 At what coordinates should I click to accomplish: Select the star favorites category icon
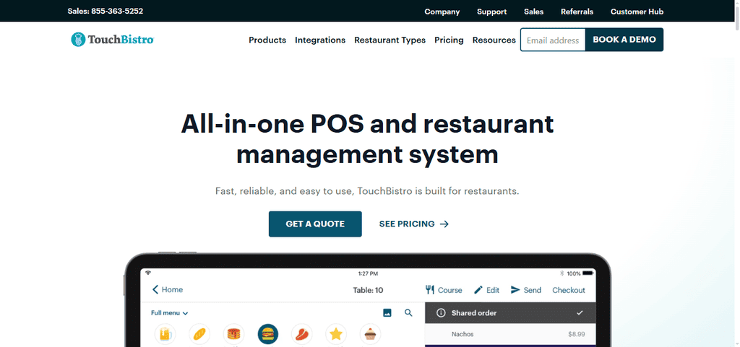336,334
